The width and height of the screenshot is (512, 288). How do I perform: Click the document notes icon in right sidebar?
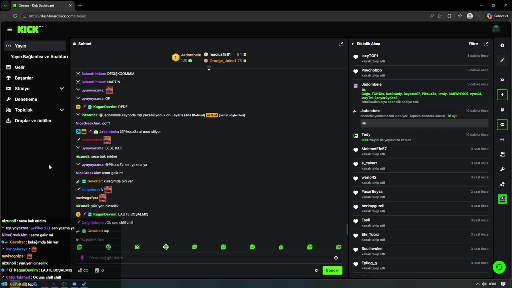[x=502, y=110]
